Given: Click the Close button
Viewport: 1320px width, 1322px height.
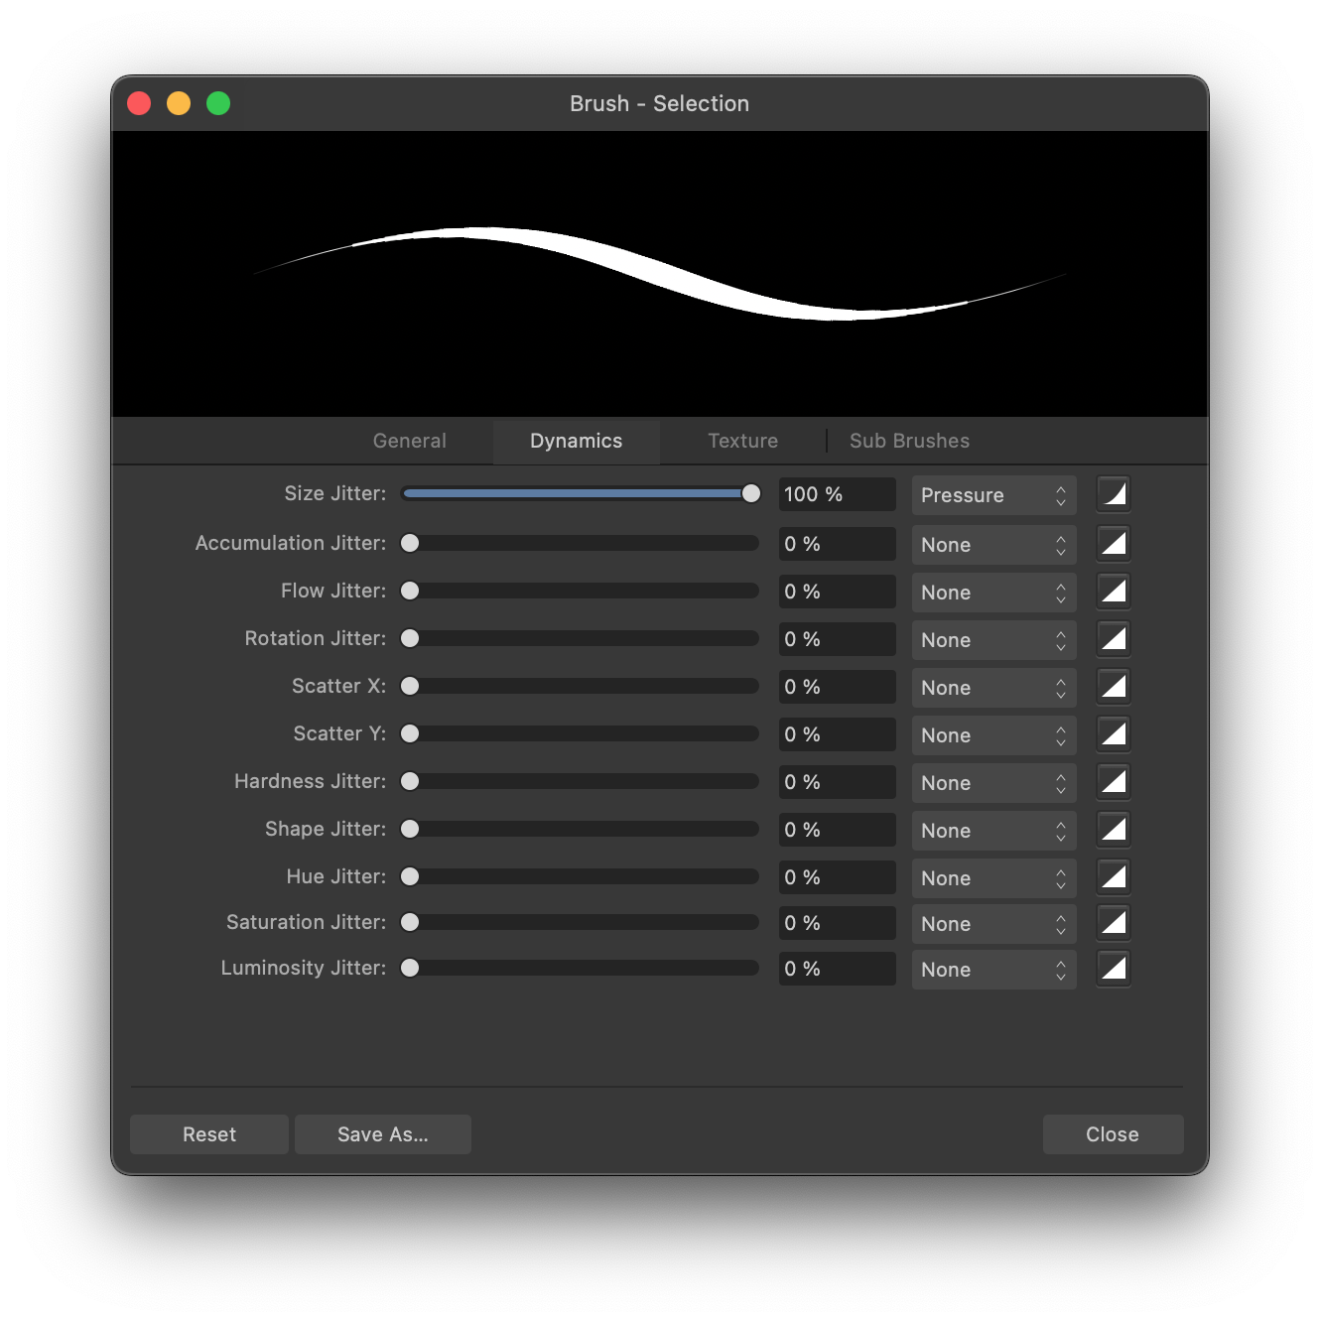Looking at the screenshot, I should pyautogui.click(x=1113, y=1134).
